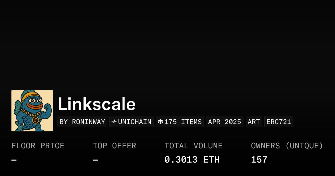Select the UNICHAIN chain label
Viewport: 335px width, 176px height.
[x=135, y=122]
